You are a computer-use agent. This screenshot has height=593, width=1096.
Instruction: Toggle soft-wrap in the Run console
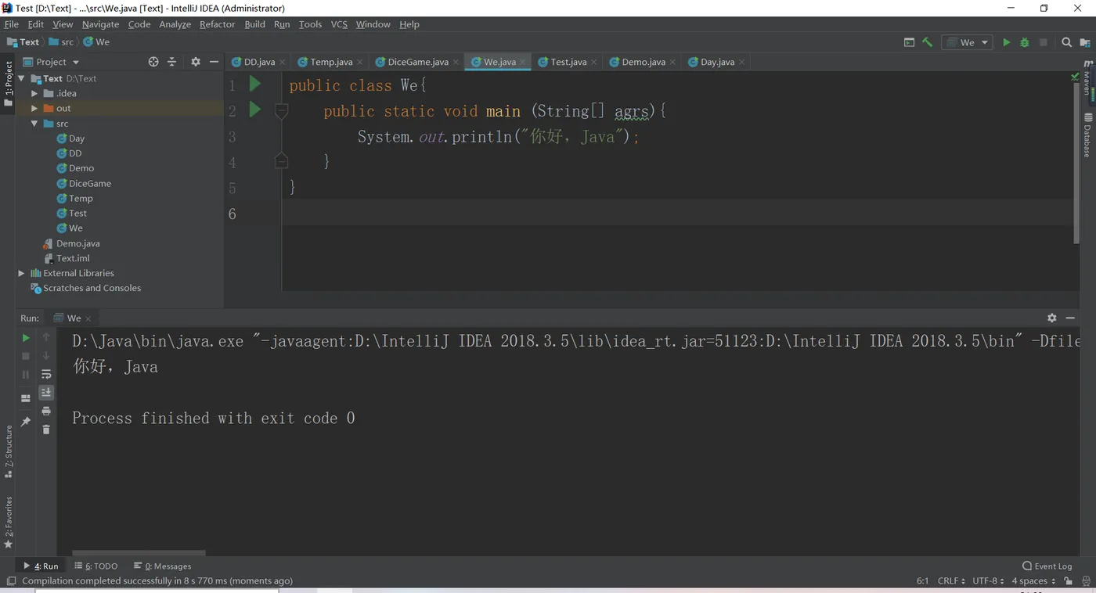pos(46,374)
